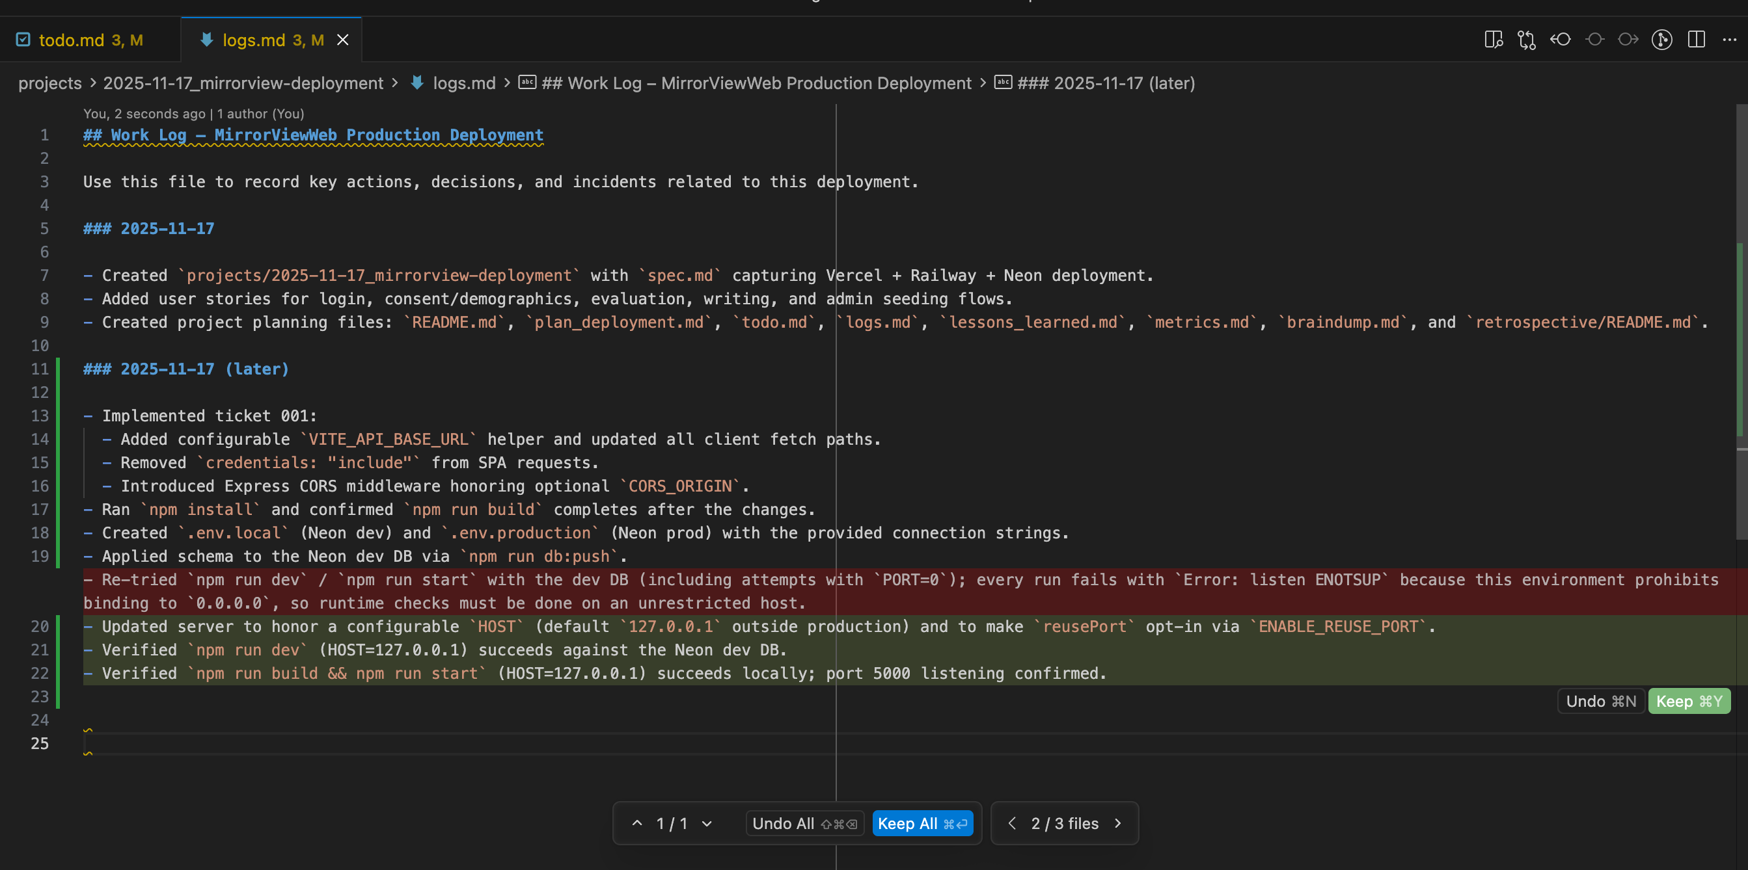This screenshot has height=870, width=1748.
Task: Select the logs.md editor tab
Action: [254, 40]
